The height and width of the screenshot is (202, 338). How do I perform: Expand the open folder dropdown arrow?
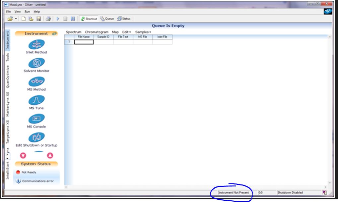[x=16, y=19]
